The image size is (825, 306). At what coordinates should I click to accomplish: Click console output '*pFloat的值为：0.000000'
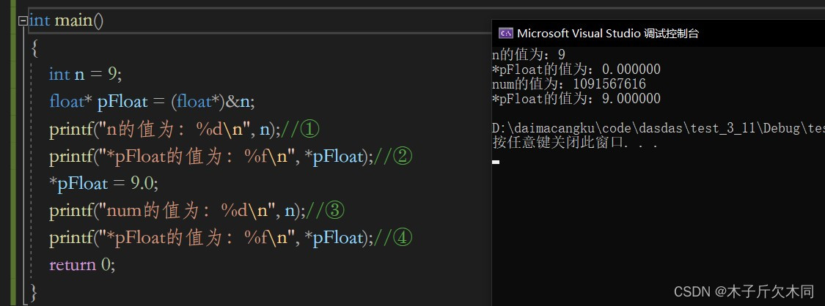[x=576, y=70]
